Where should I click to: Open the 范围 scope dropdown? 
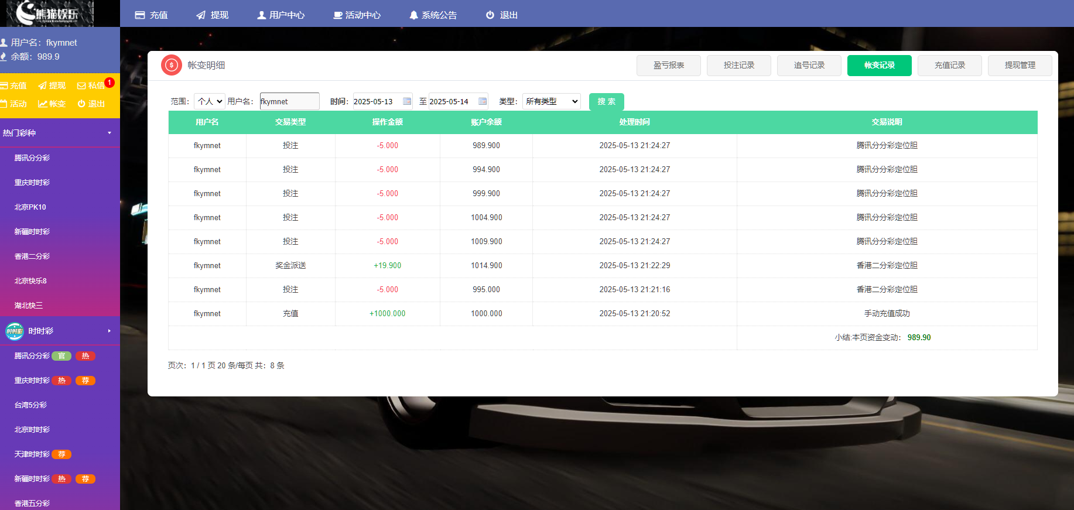click(210, 101)
